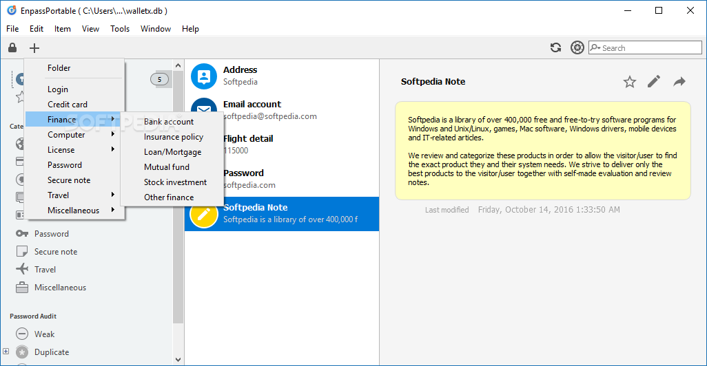Screen dimensions: 707x366
Task: Sync the wallet with refresh icon
Action: (555, 47)
